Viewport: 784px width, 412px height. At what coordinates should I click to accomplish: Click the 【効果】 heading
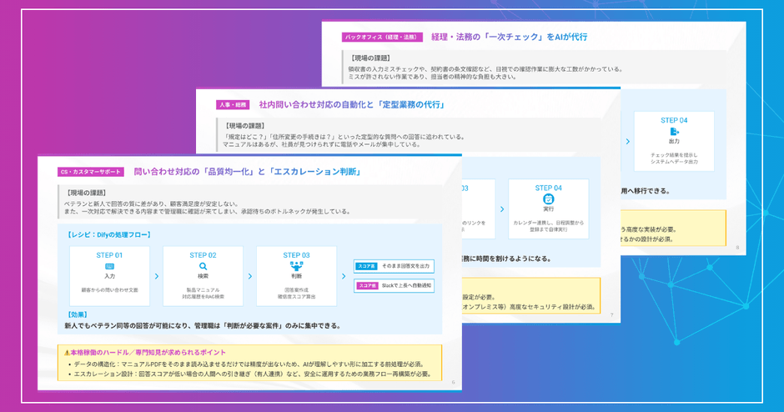(x=77, y=315)
